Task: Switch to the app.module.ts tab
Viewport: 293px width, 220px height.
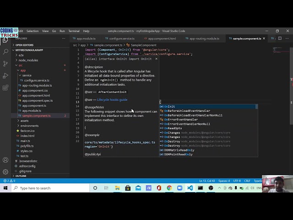Action: [86, 38]
